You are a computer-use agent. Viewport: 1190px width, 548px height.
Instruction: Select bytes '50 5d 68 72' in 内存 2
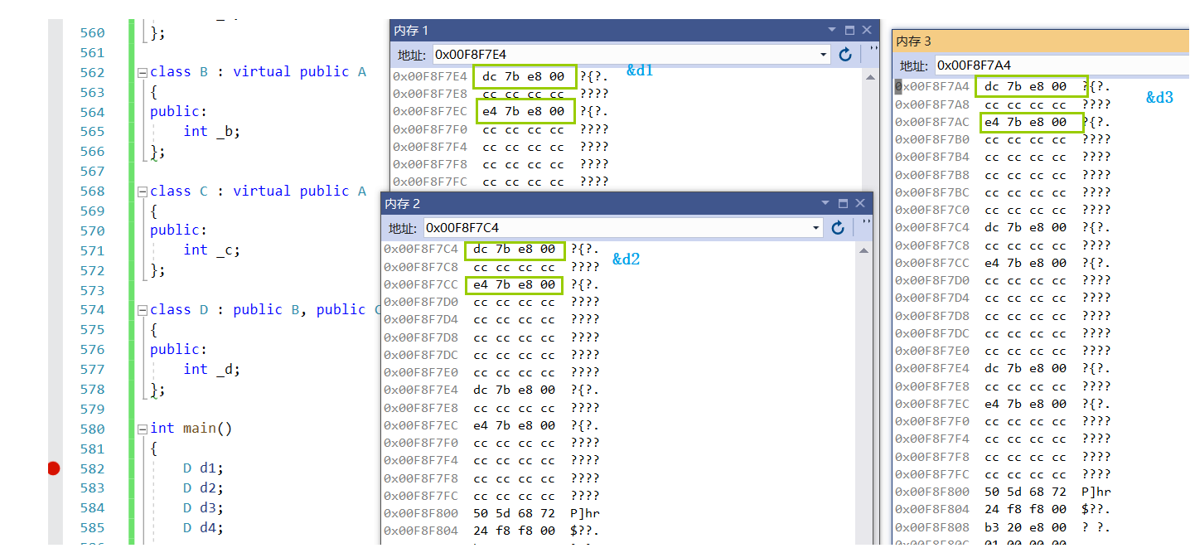[x=515, y=513]
